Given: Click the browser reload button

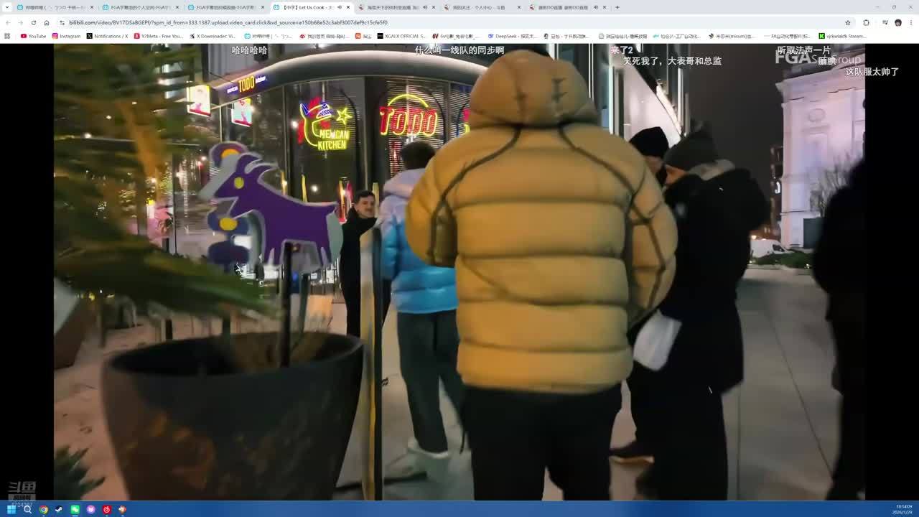Looking at the screenshot, I should click(33, 22).
